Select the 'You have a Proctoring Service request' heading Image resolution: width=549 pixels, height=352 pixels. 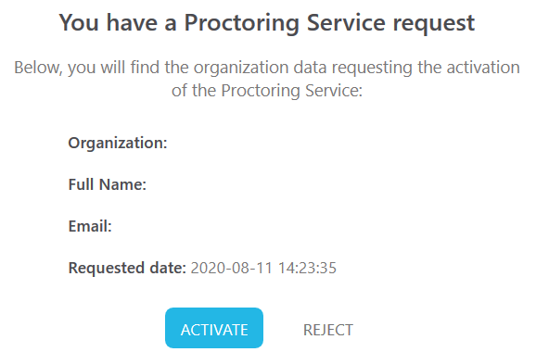point(267,23)
